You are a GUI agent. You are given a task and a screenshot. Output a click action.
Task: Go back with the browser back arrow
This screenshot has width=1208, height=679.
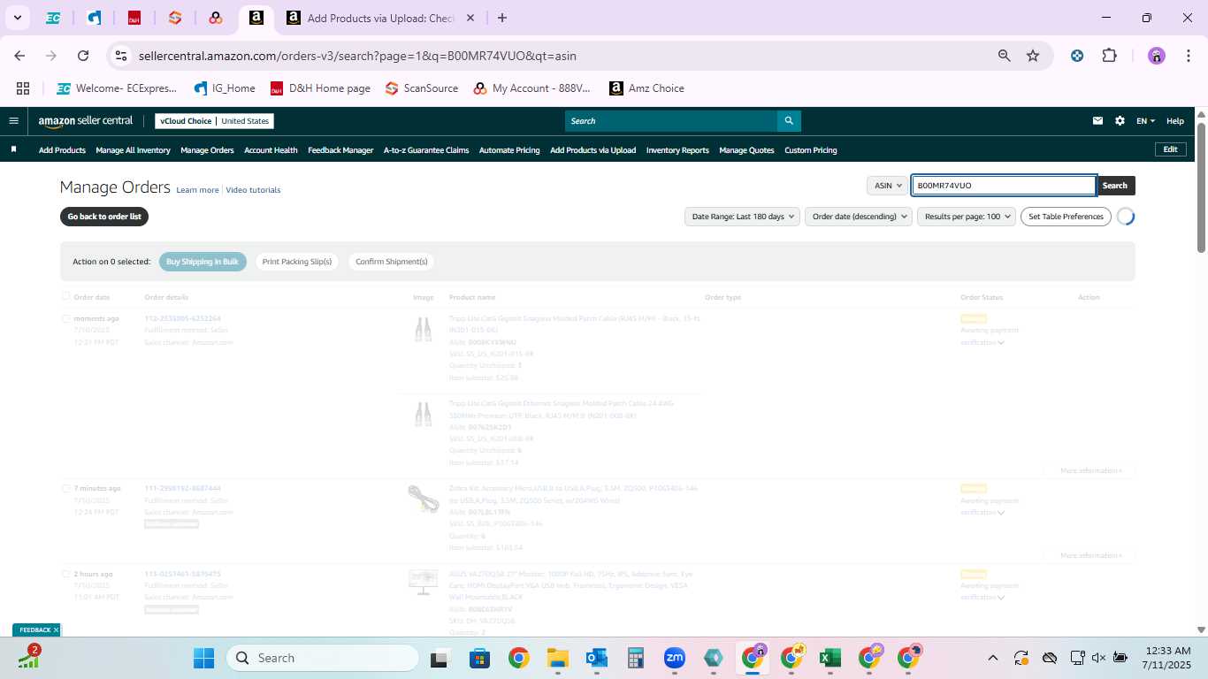tap(19, 56)
